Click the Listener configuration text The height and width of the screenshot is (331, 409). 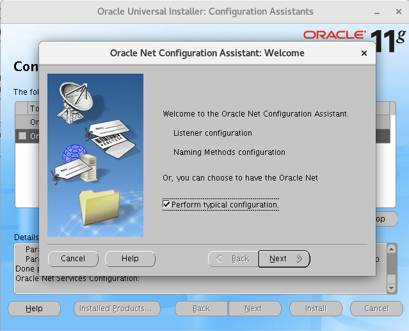click(213, 133)
